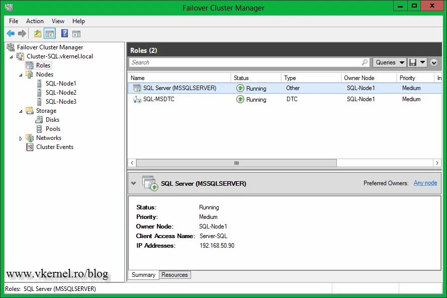This screenshot has height=298, width=447.
Task: Click the Any node preferred owners link
Action: coord(425,183)
